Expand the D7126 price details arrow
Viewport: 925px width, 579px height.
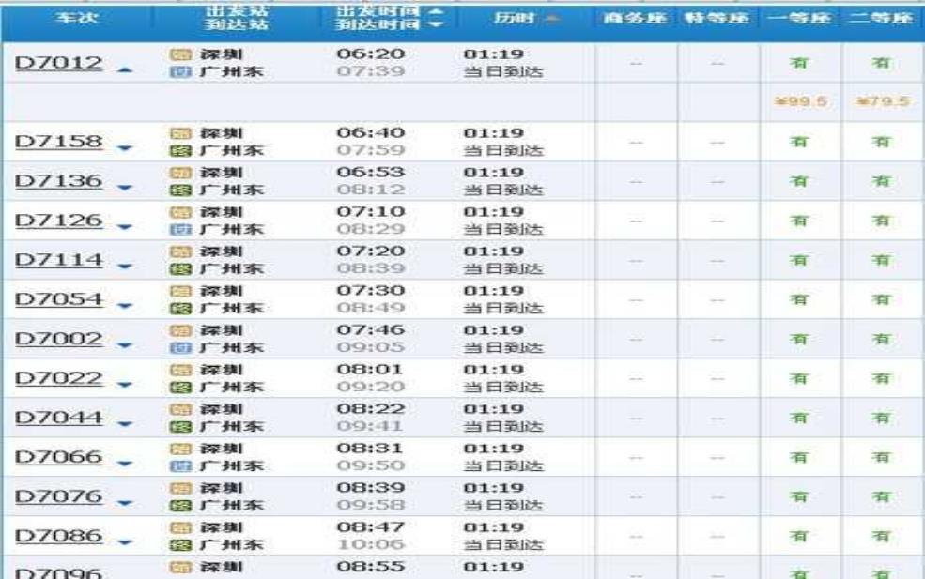click(125, 228)
